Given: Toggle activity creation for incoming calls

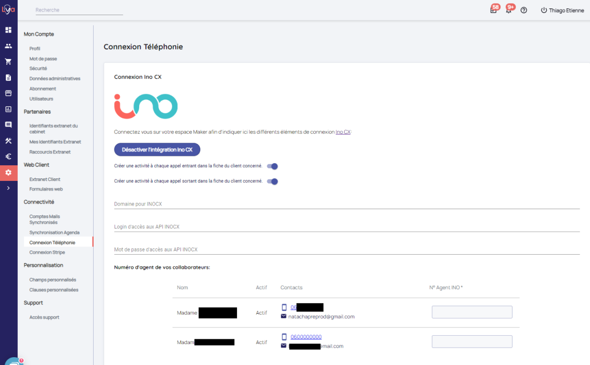Looking at the screenshot, I should 272,166.
